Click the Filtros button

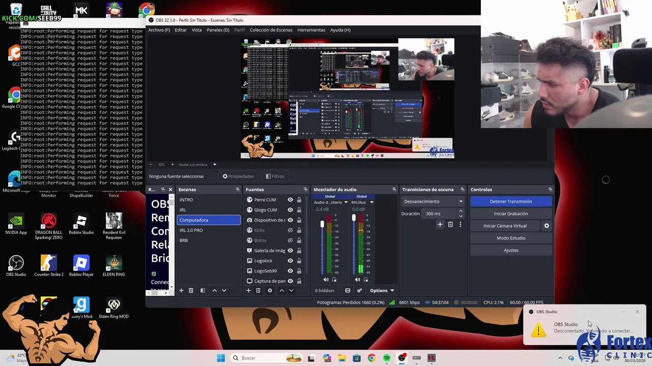coord(275,176)
